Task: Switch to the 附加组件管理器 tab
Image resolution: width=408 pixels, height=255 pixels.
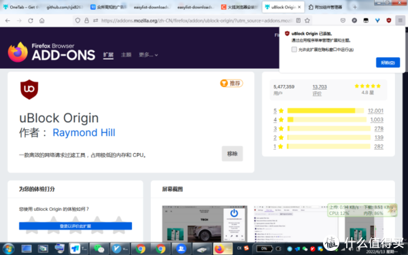Action: click(x=326, y=7)
